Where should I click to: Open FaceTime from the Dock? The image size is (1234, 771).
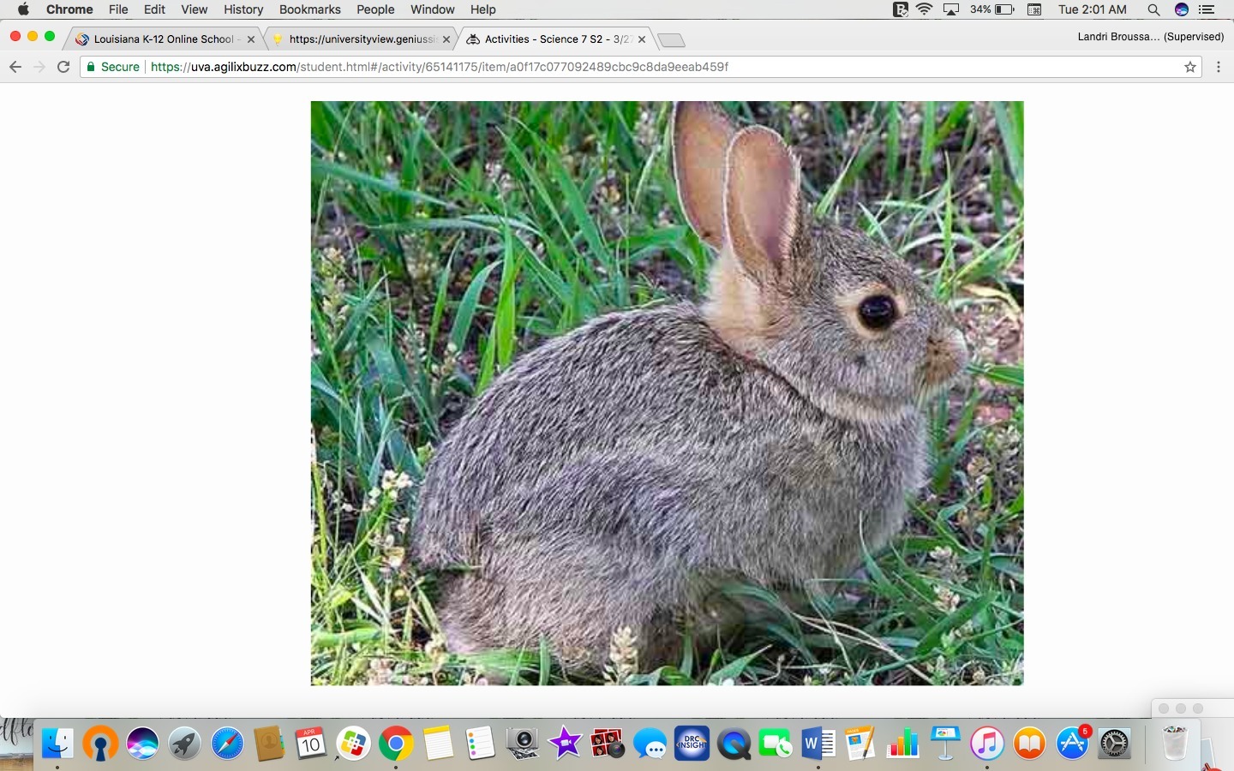click(776, 744)
